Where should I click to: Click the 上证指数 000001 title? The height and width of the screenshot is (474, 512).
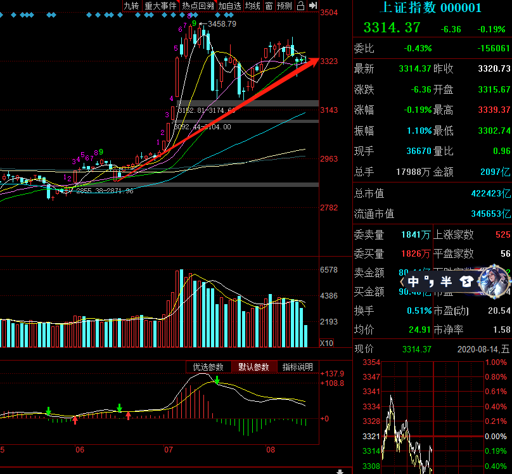tap(430, 8)
